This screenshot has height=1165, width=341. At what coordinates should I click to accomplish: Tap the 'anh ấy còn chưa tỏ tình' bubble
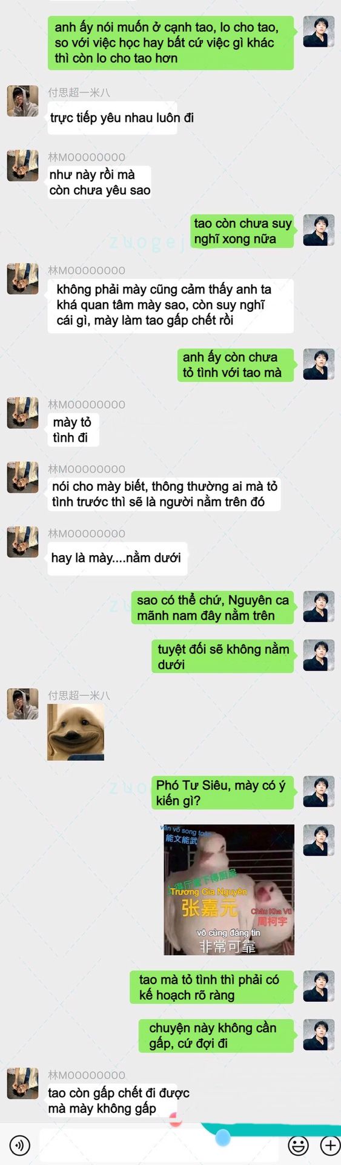(x=235, y=365)
